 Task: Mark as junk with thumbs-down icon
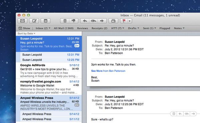coord(74,21)
